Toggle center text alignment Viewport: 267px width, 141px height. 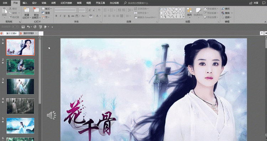coord(109,16)
